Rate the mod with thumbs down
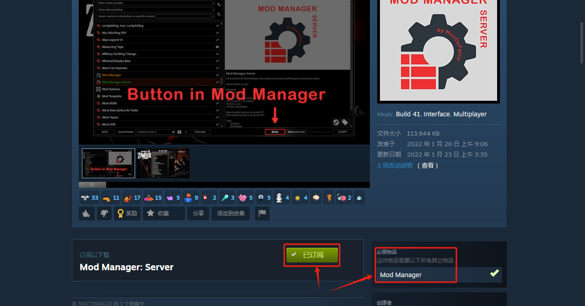The image size is (585, 306). coord(104,213)
